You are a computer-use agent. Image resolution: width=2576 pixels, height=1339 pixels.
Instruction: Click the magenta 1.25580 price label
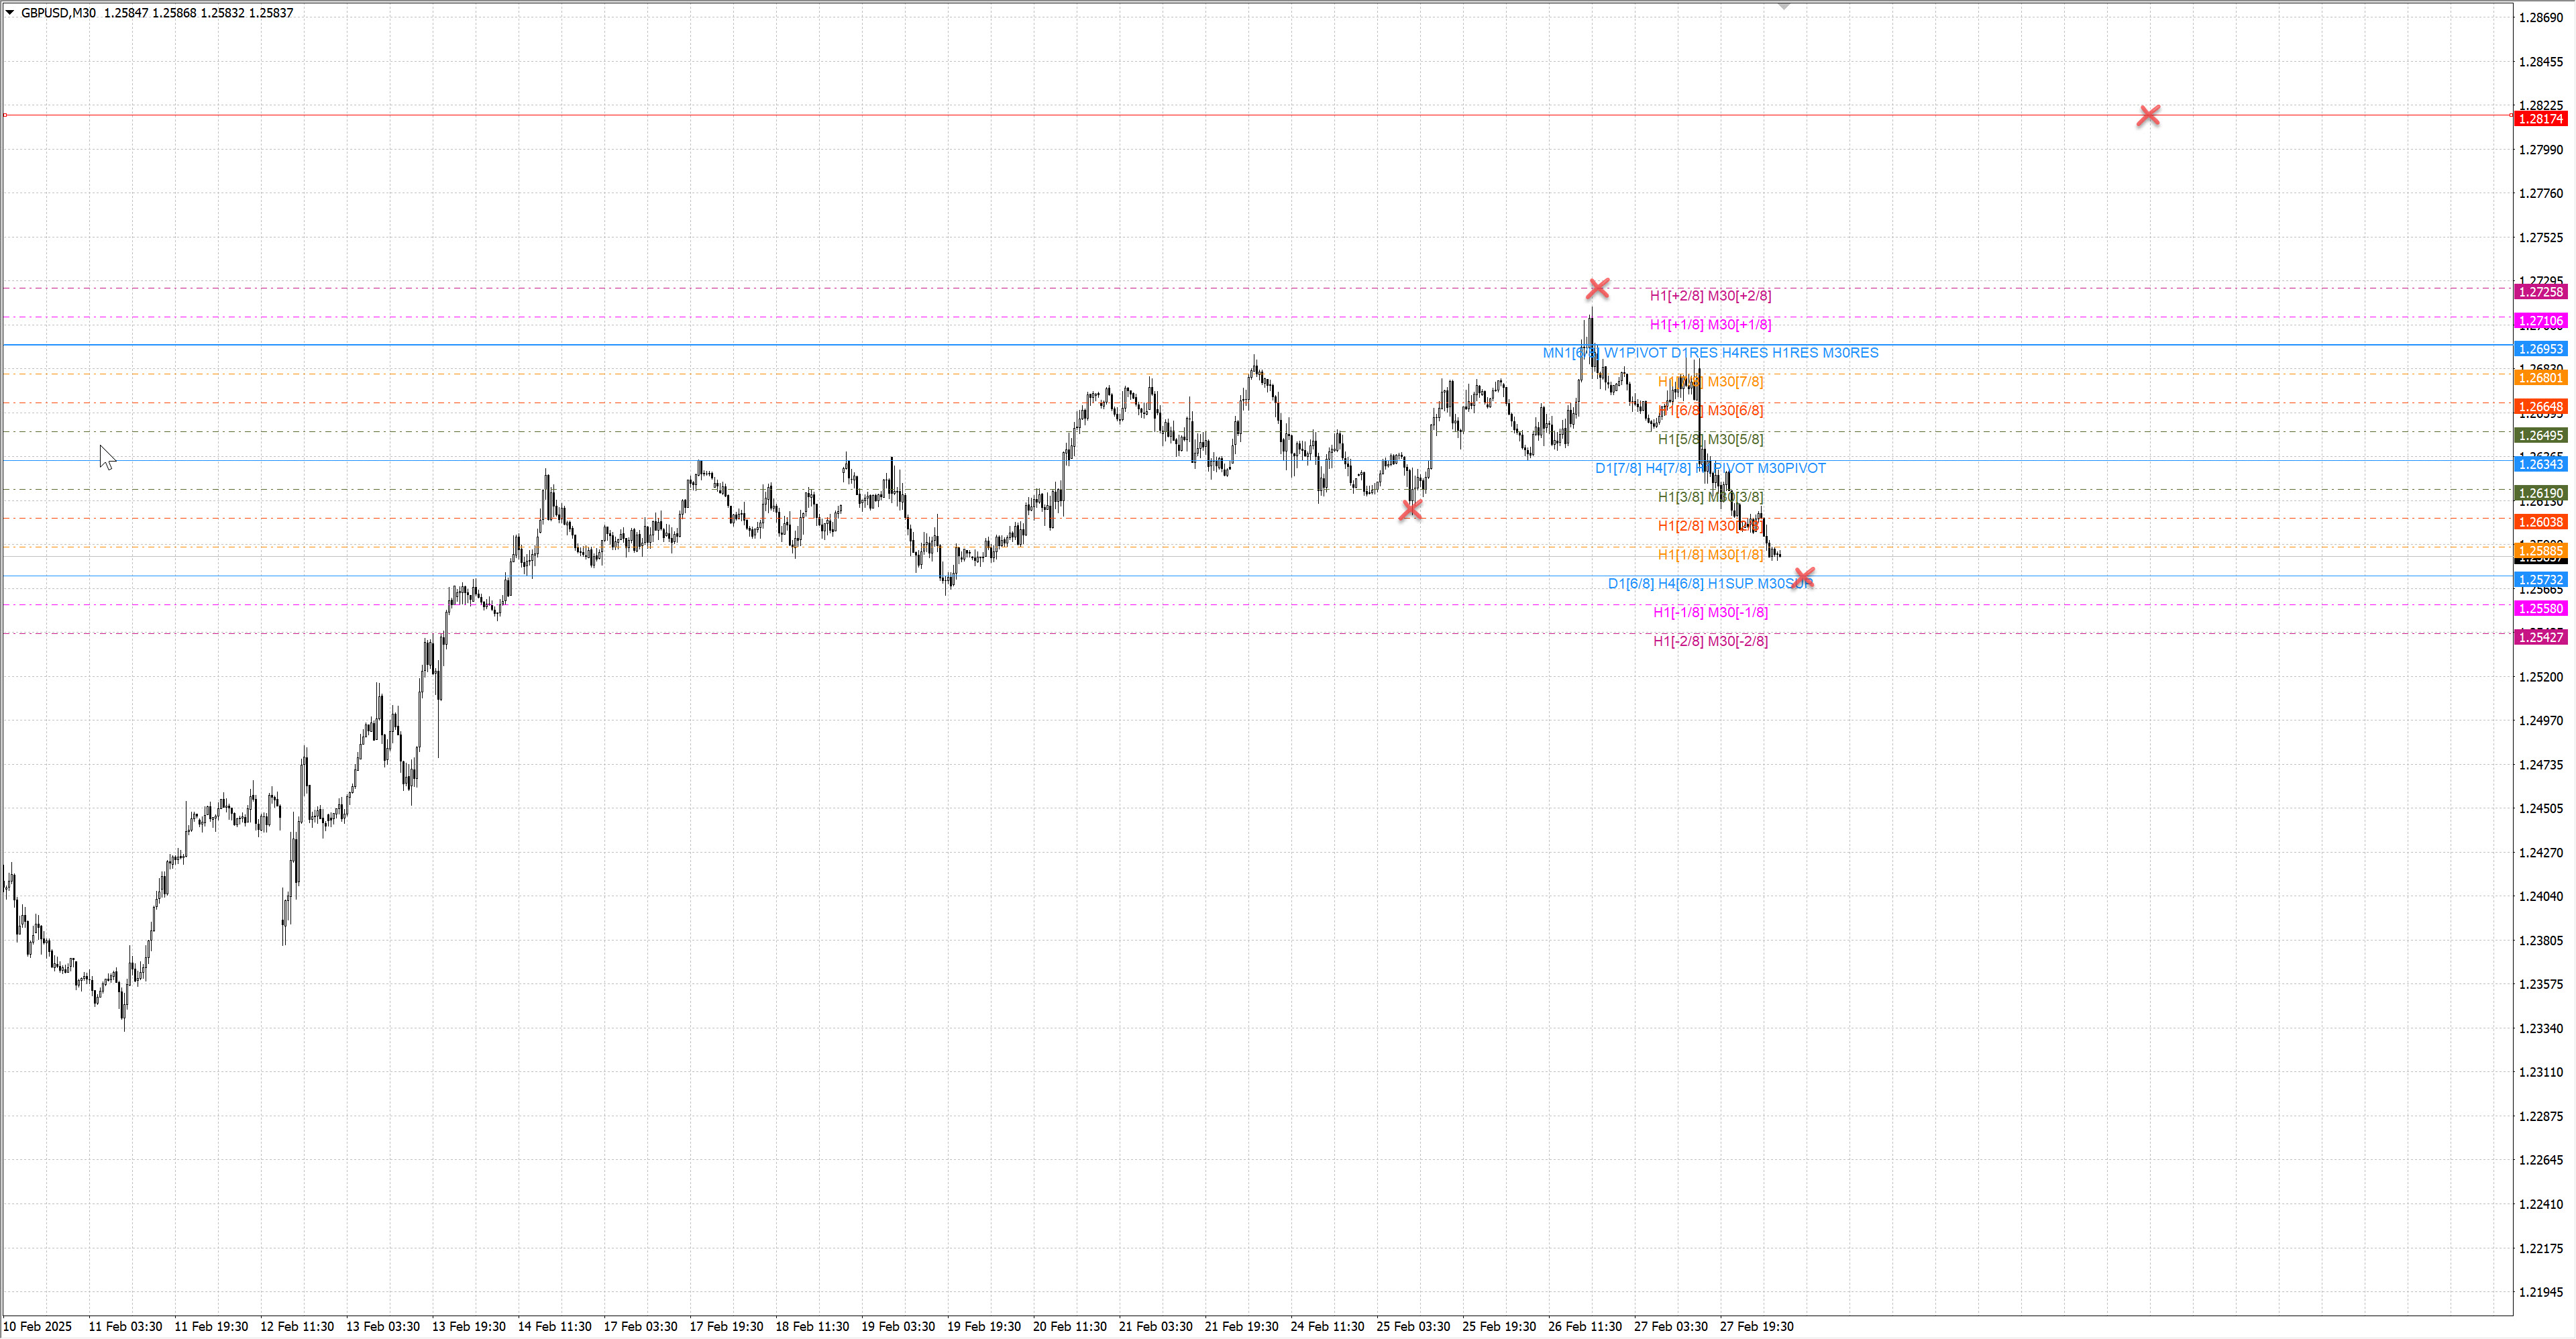click(2540, 609)
